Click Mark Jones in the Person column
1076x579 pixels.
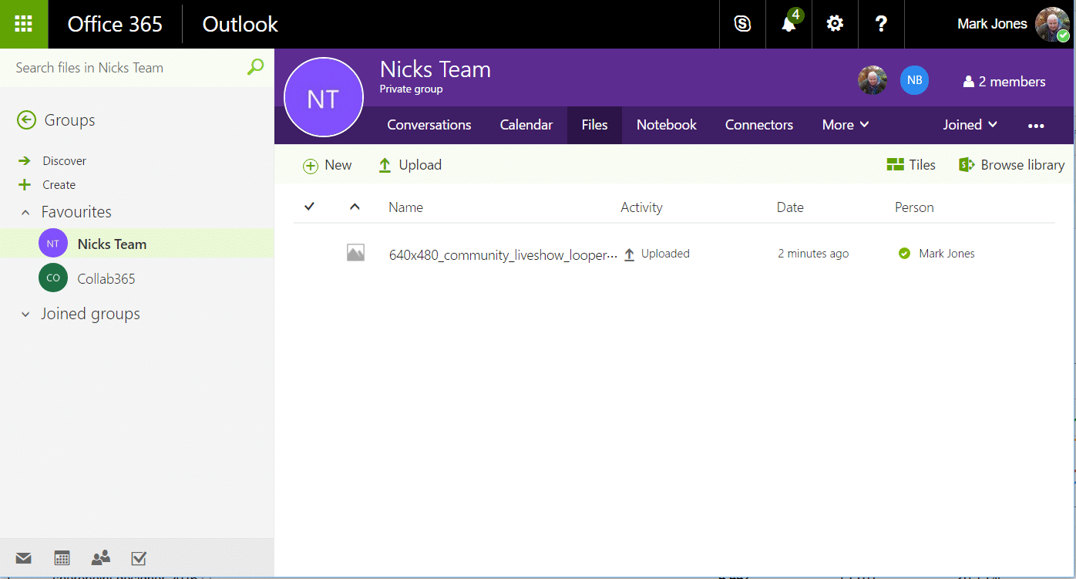tap(947, 253)
